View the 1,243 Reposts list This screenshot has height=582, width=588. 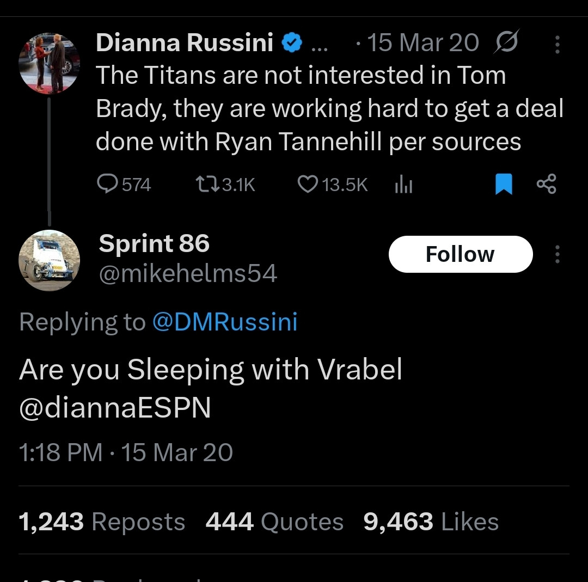pos(102,522)
